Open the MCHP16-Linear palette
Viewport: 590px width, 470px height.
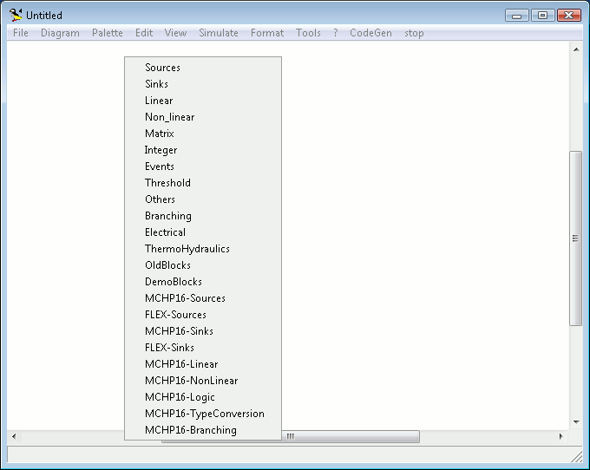pyautogui.click(x=203, y=364)
